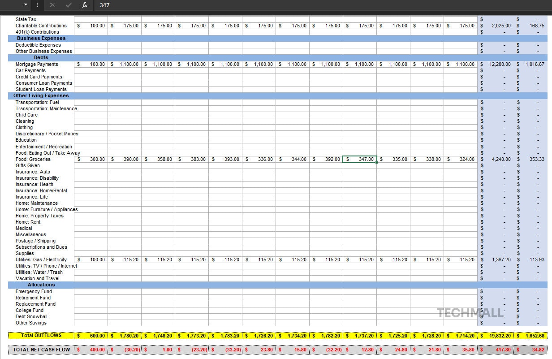Click the charitable total cell 2,025.00
Image resolution: width=552 pixels, height=359 pixels.
pyautogui.click(x=496, y=26)
